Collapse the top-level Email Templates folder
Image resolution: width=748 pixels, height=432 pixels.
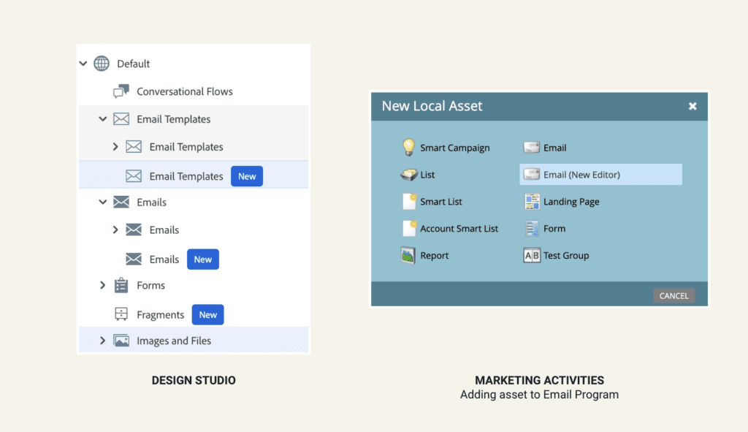point(102,119)
